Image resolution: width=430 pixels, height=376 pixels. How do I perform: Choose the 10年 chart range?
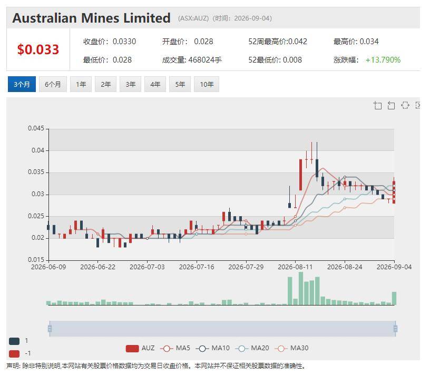pos(207,84)
